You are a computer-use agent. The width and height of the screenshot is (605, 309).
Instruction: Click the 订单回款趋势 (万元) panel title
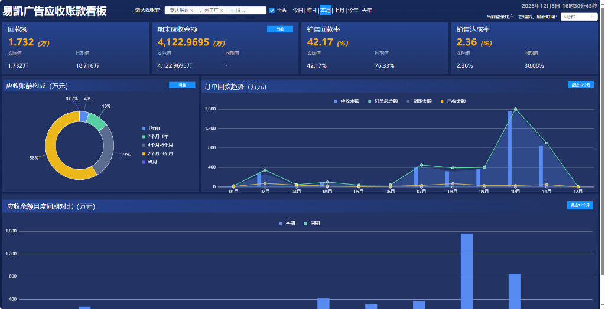point(235,87)
